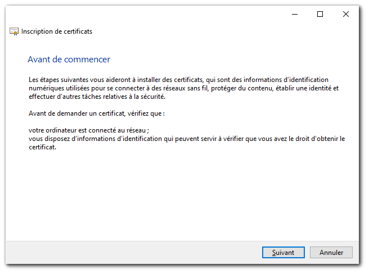The width and height of the screenshot is (369, 274).
Task: Proceed with the Suivant button
Action: (283, 252)
